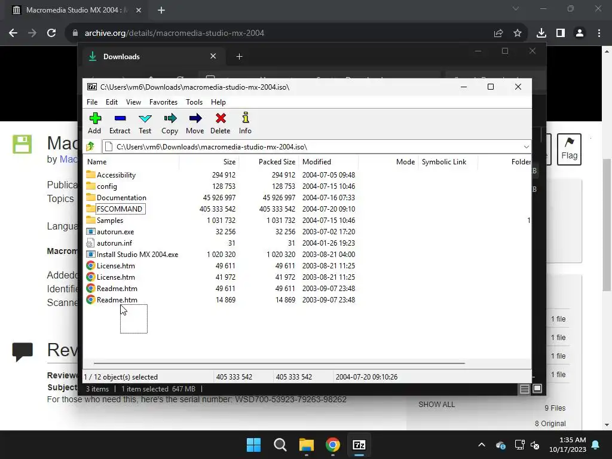The image size is (612, 459).
Task: Open Chrome side panel icon
Action: pos(561,33)
